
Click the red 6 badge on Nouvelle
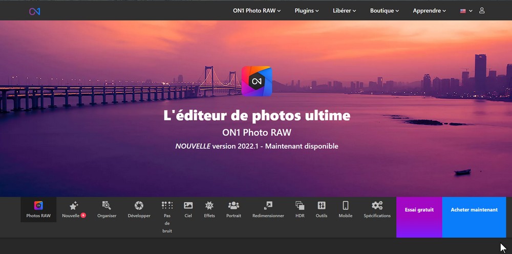coord(83,215)
